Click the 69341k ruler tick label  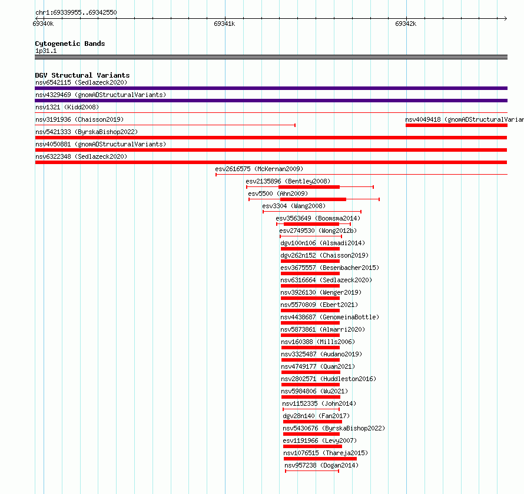224,24
